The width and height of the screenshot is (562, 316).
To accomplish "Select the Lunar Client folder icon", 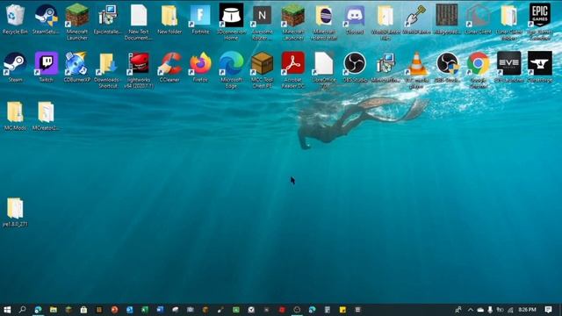I will (509, 16).
